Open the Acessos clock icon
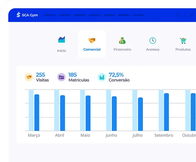Viewport: 196px width, 162px height. (x=153, y=41)
